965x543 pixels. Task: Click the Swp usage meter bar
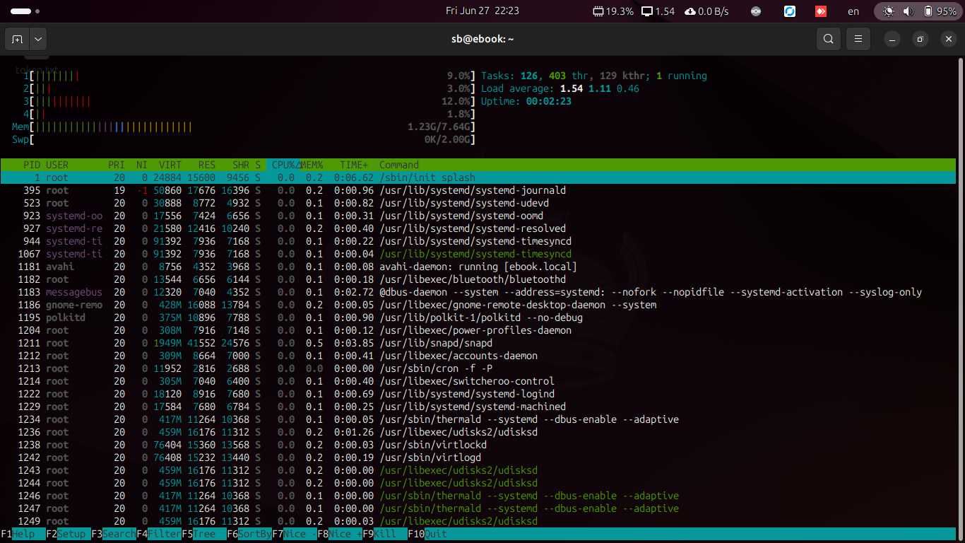point(244,139)
